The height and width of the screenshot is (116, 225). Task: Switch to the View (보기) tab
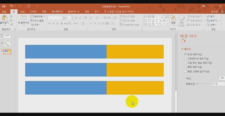(97, 12)
